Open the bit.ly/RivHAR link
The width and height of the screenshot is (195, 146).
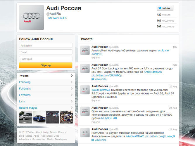[109, 118]
